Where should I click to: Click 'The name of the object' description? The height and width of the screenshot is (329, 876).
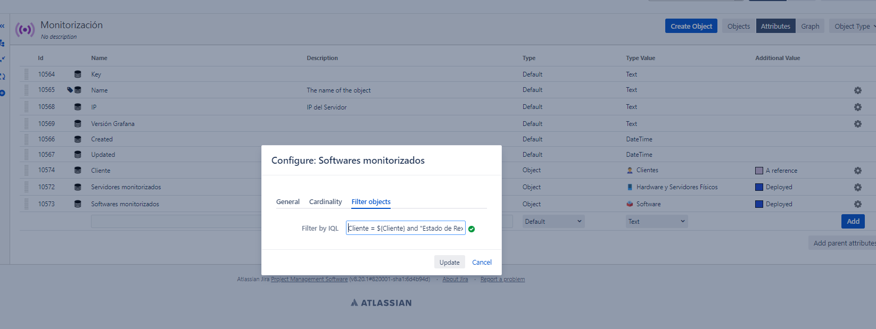(x=338, y=90)
